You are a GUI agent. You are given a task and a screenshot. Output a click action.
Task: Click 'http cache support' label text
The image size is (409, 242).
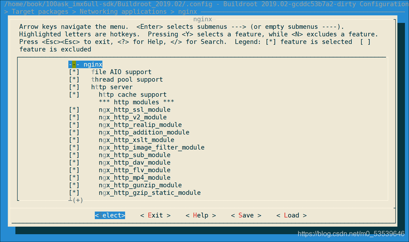click(132, 94)
